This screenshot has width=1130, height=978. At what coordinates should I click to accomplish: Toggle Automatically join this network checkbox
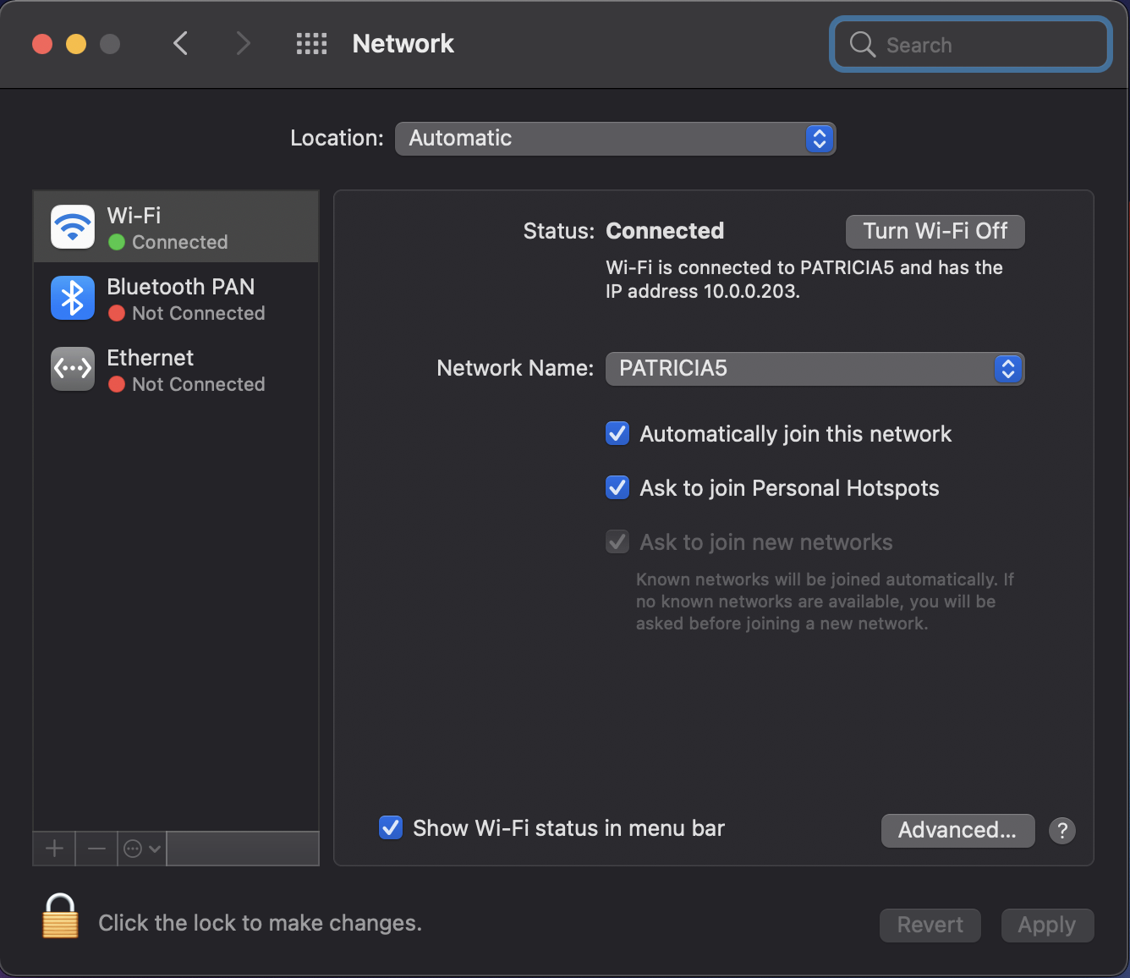617,434
